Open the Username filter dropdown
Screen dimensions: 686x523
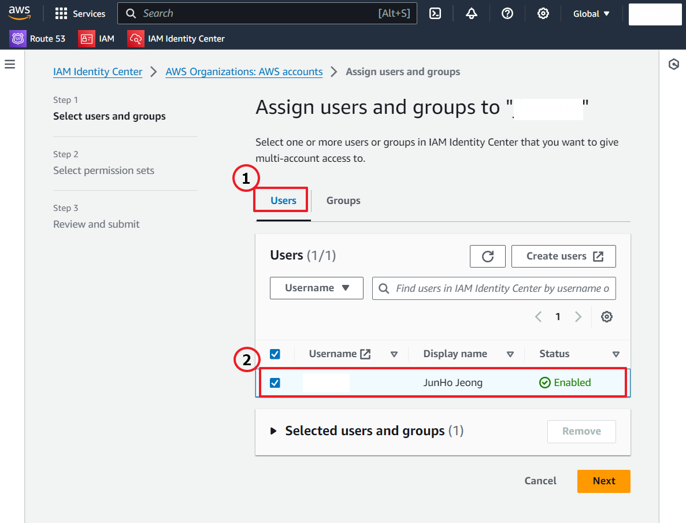point(316,288)
